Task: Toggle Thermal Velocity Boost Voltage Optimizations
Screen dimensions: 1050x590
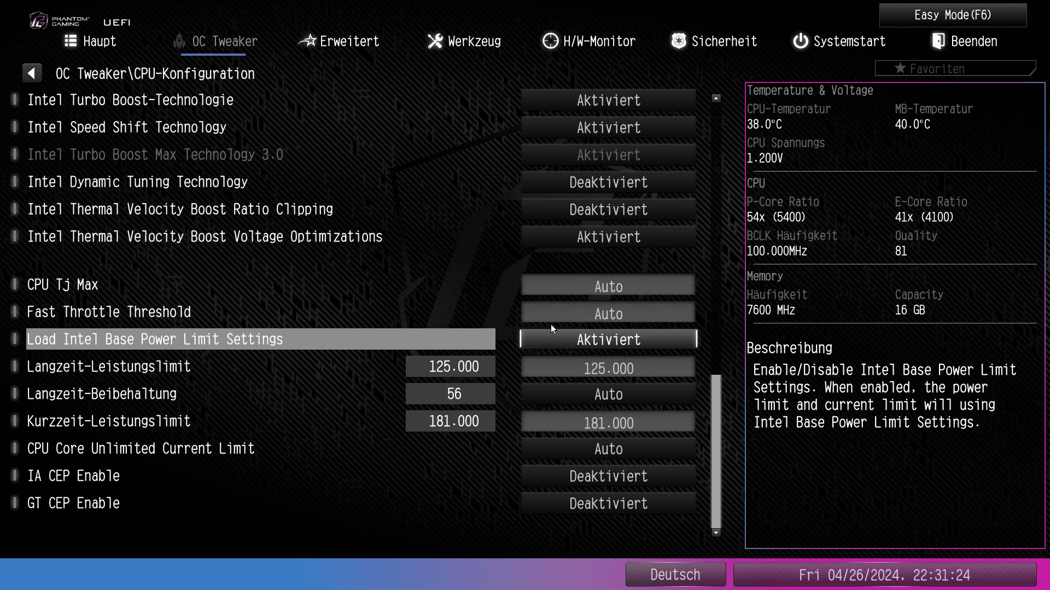Action: tap(608, 237)
